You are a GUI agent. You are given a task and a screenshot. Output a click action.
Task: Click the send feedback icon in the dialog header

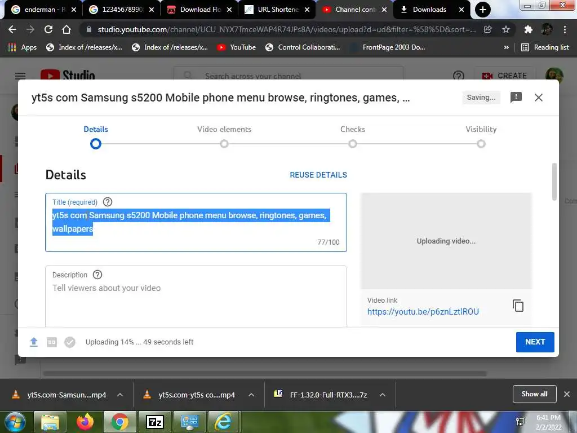coord(516,97)
